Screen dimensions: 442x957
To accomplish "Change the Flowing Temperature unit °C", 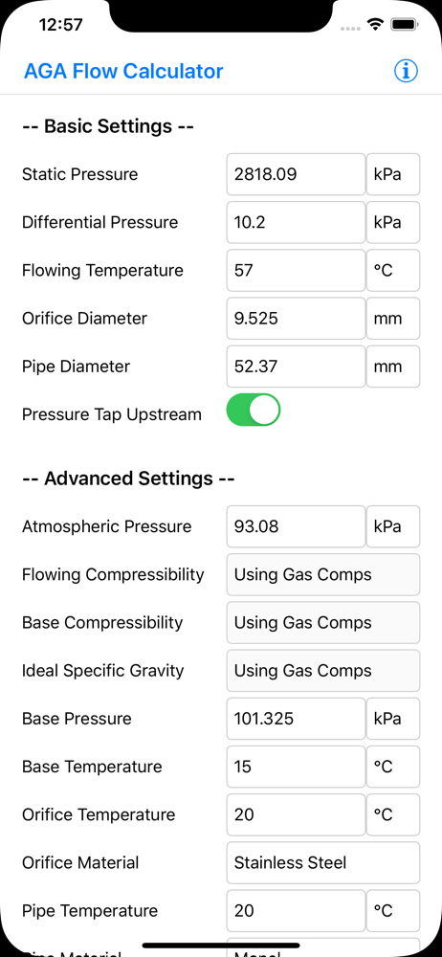I will click(x=393, y=271).
